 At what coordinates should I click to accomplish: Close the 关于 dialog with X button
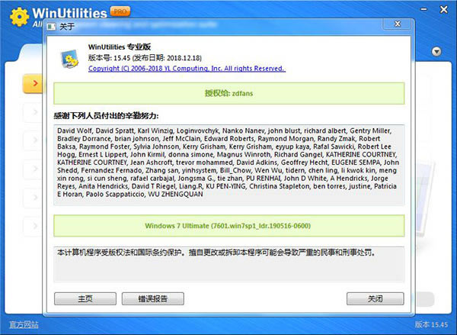(397, 24)
